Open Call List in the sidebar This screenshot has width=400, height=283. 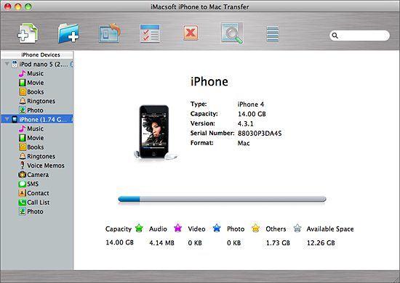pyautogui.click(x=34, y=202)
